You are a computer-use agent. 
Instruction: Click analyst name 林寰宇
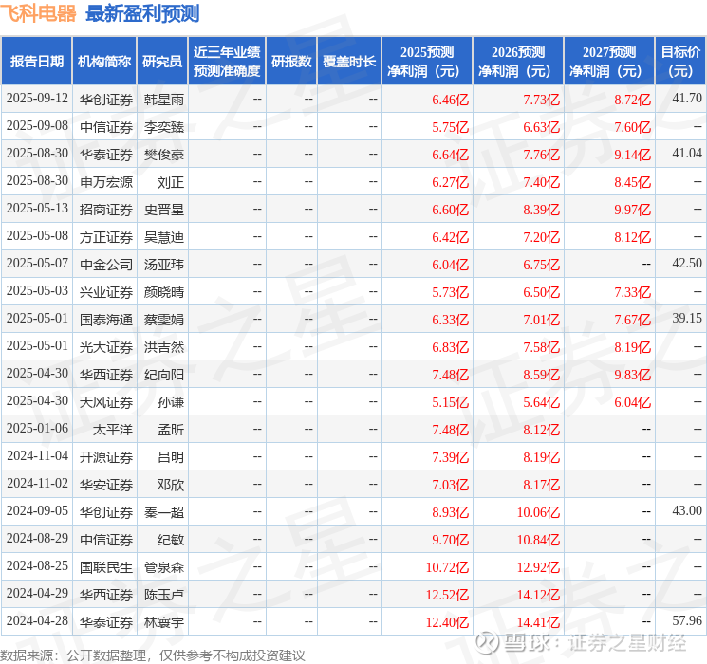(x=163, y=622)
